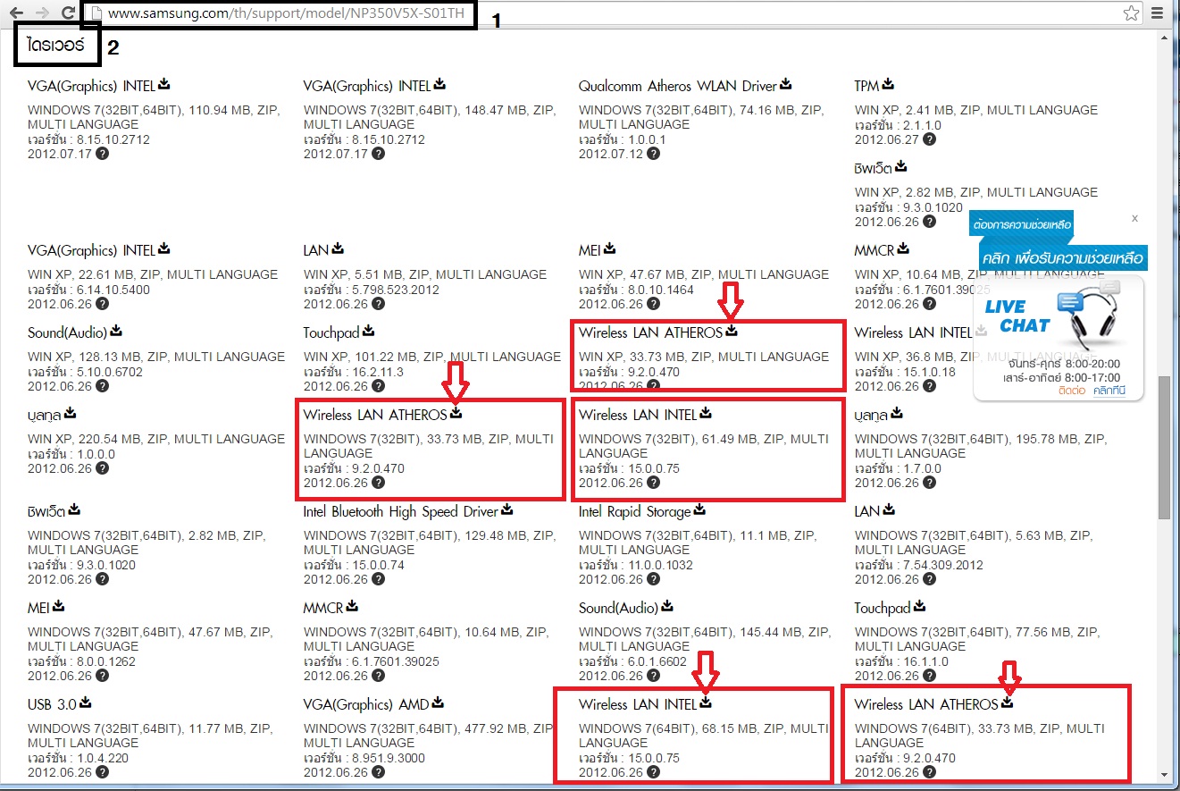The height and width of the screenshot is (791, 1180).
Task: Click version text "8.951.9.3000"
Action: click(x=388, y=758)
